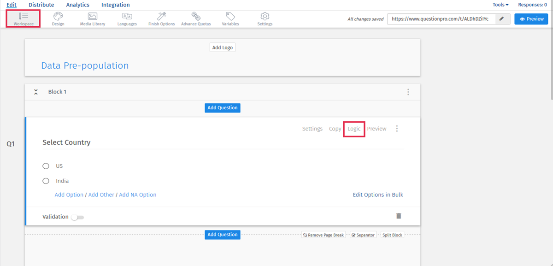The image size is (553, 266).
Task: Open the Design palette icon
Action: [x=58, y=17]
